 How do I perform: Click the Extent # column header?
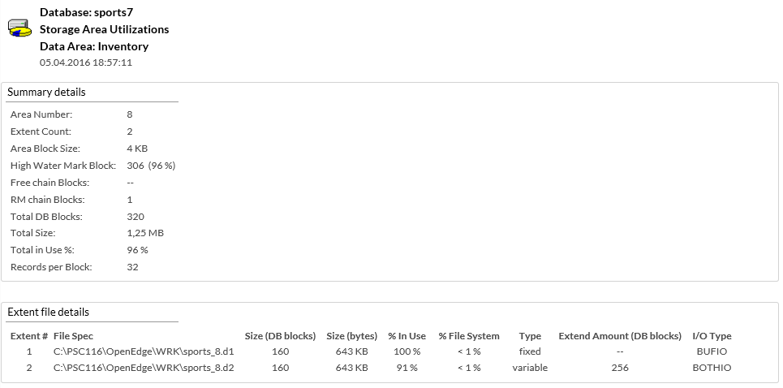(x=29, y=336)
